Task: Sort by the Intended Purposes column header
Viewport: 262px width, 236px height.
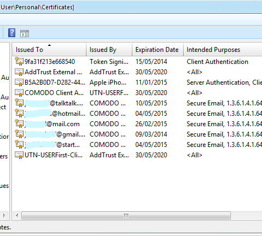Action: 223,50
